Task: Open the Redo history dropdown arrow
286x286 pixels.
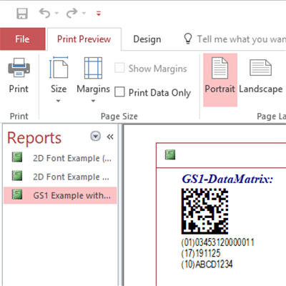Action: 84,13
